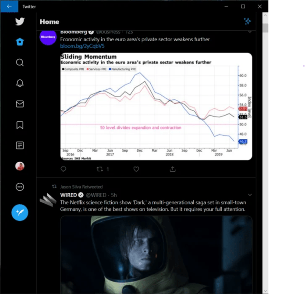Open Messages envelope icon
Viewport: 305px width, 294px height.
pos(20,104)
